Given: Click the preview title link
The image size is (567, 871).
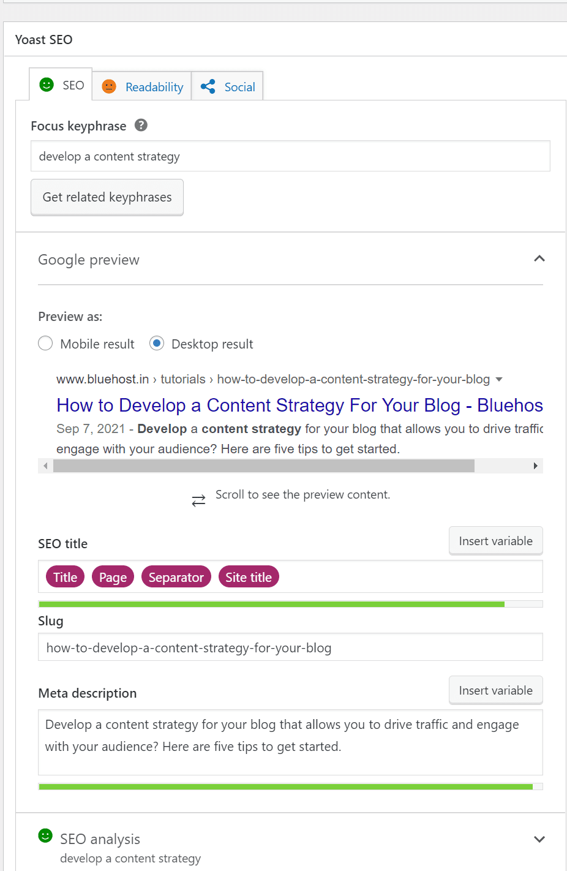Looking at the screenshot, I should (299, 405).
